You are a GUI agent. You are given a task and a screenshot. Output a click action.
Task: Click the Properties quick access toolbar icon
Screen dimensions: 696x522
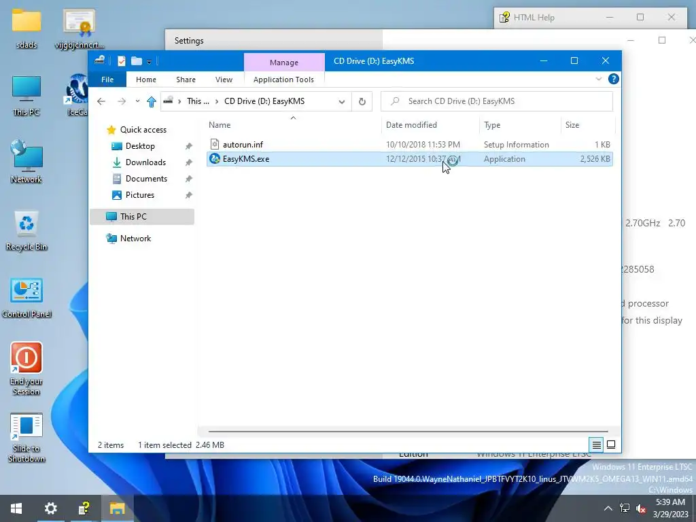[122, 61]
